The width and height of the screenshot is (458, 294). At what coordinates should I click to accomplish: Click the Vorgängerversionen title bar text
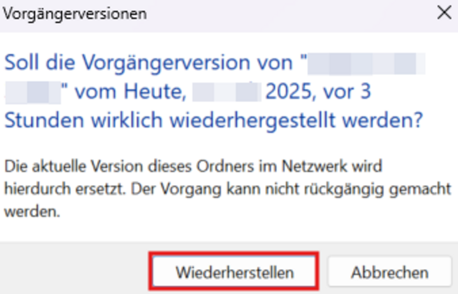75,14
